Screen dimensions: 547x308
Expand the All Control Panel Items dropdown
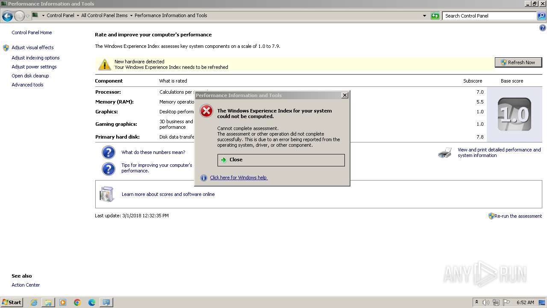131,16
